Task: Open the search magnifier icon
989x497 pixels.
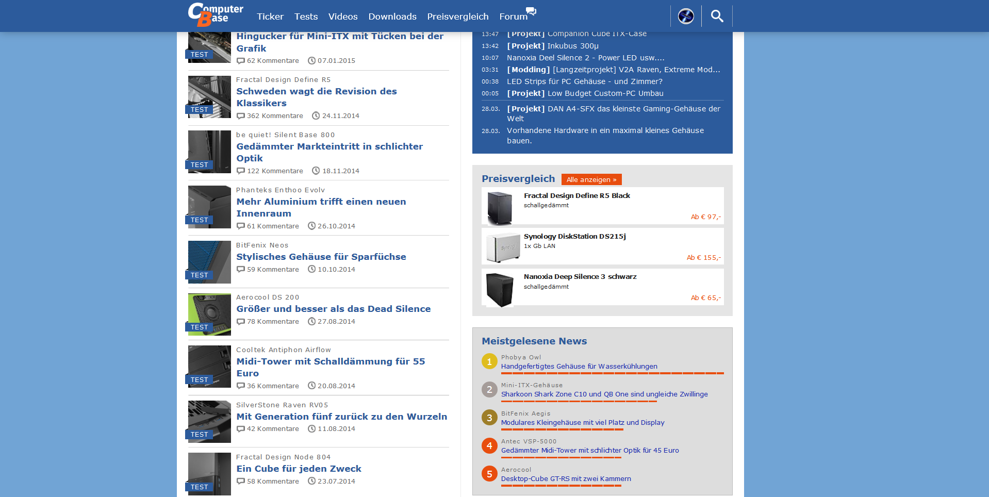Action: pos(717,16)
